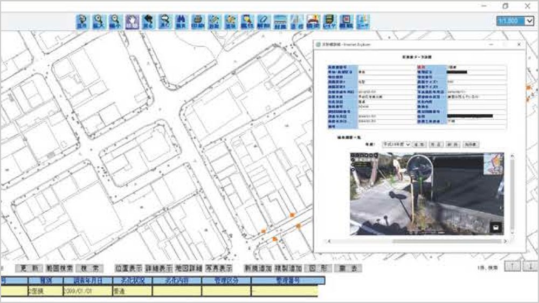The width and height of the screenshot is (539, 303).
Task: Select the 種別 column header
Action: point(46,280)
